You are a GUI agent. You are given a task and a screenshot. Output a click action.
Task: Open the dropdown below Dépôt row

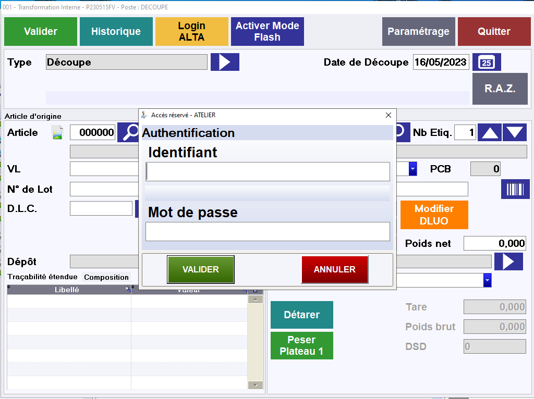pos(487,280)
